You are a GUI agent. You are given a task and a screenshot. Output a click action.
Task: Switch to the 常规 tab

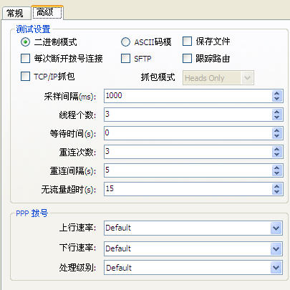(x=15, y=13)
